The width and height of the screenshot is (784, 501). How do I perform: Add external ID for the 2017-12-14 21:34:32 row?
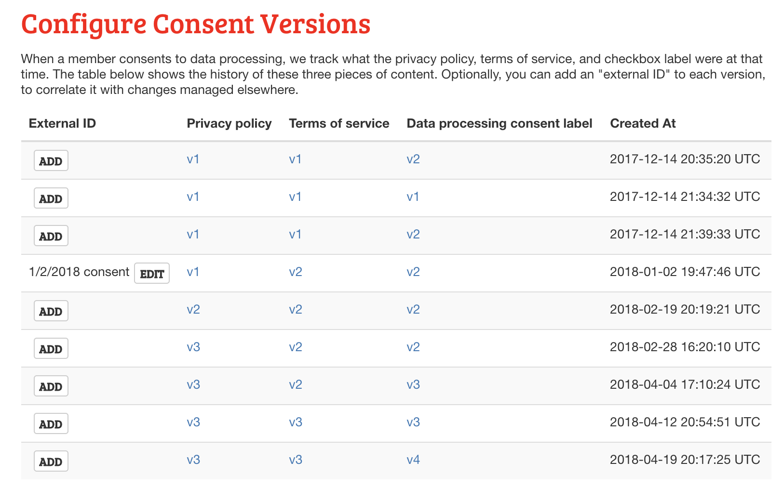coord(51,198)
